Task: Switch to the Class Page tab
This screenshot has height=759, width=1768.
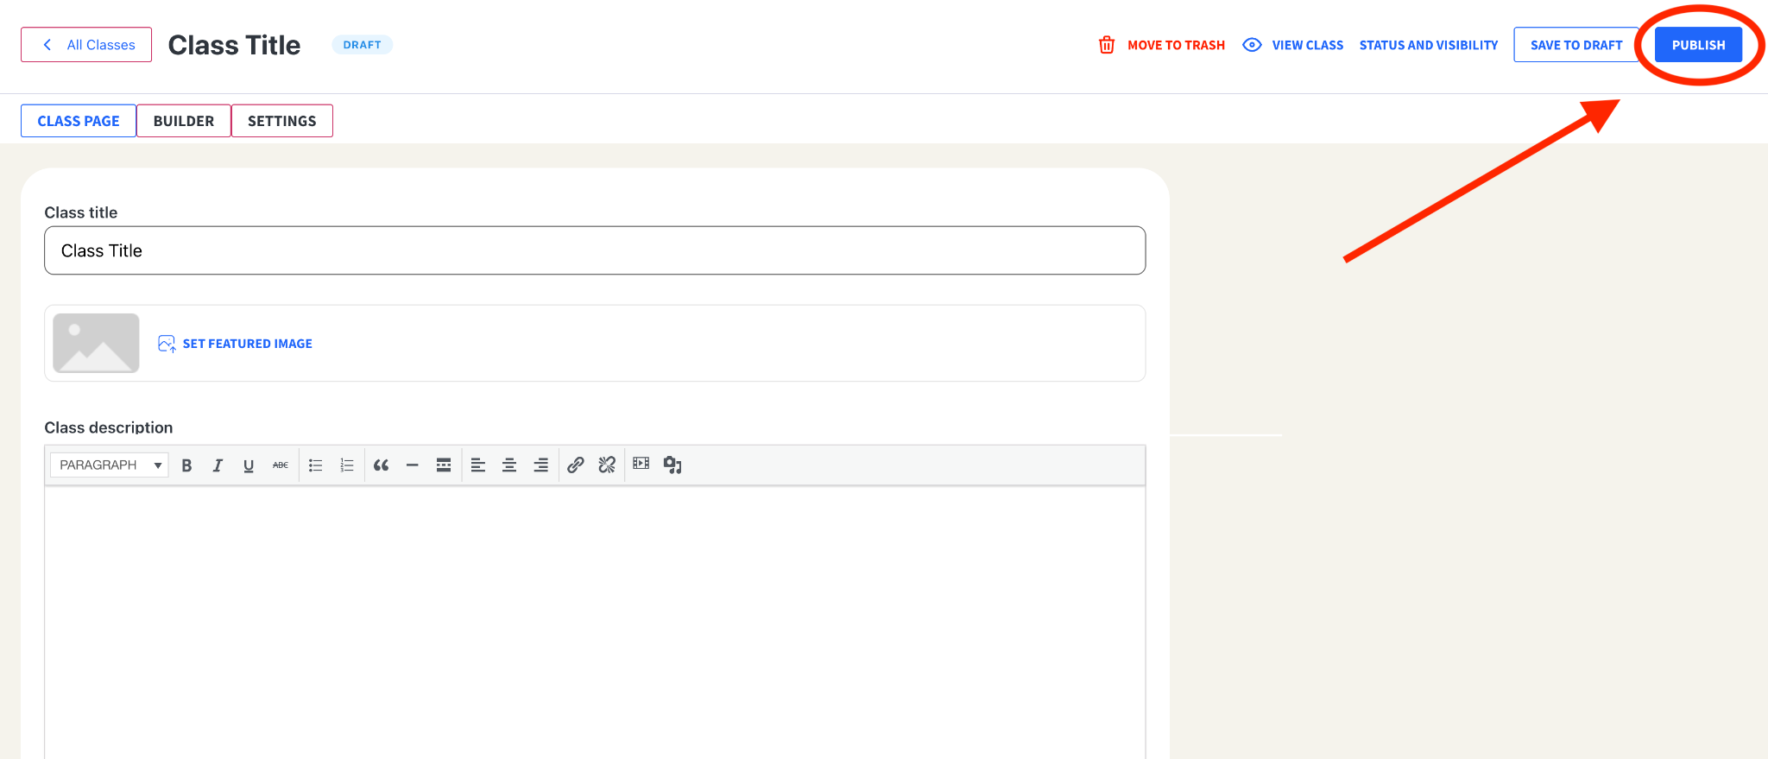Action: (79, 121)
